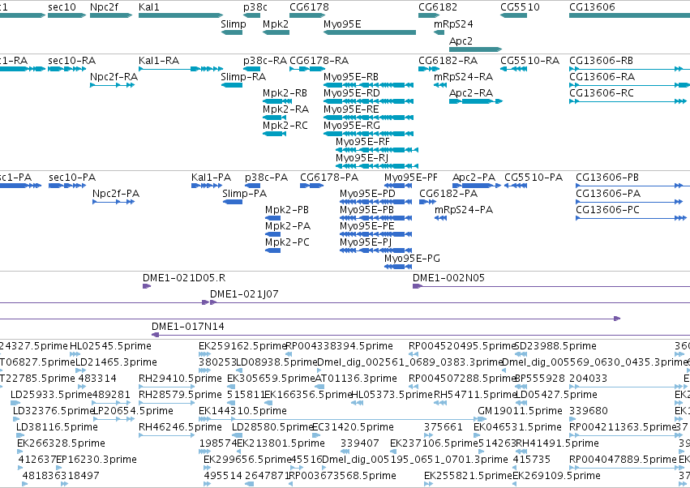Image resolution: width=690 pixels, height=488 pixels.
Task: Select EST EK266328.5prime
Action: coord(61,443)
